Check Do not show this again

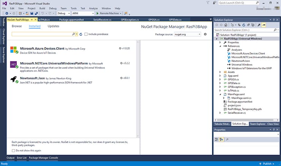13,150
